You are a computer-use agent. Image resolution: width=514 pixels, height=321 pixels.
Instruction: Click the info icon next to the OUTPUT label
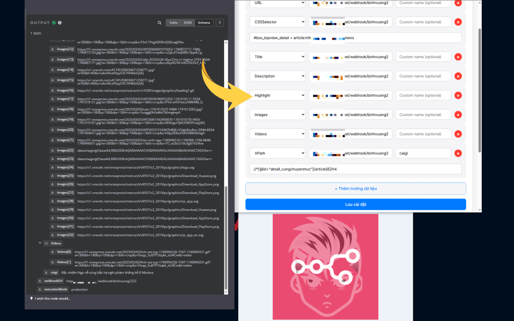click(59, 22)
